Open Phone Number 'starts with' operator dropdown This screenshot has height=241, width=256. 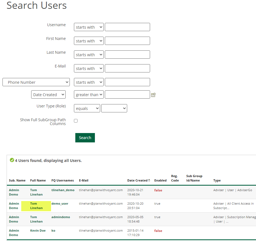(x=89, y=82)
